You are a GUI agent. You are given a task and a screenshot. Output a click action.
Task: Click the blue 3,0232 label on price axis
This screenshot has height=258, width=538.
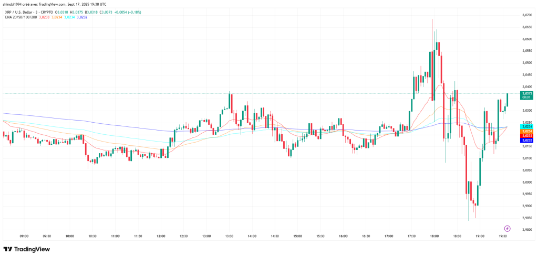click(526, 141)
